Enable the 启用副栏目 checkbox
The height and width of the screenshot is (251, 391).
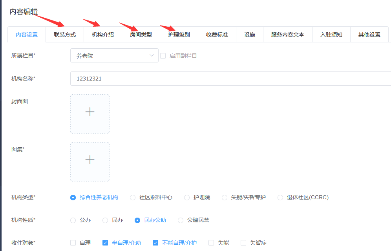tap(163, 56)
